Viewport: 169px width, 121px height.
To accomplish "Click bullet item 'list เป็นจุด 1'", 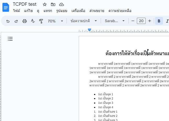I will point(105,94).
